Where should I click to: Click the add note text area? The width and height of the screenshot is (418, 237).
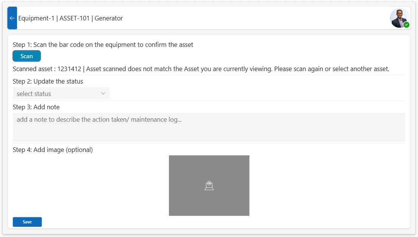pyautogui.click(x=209, y=127)
